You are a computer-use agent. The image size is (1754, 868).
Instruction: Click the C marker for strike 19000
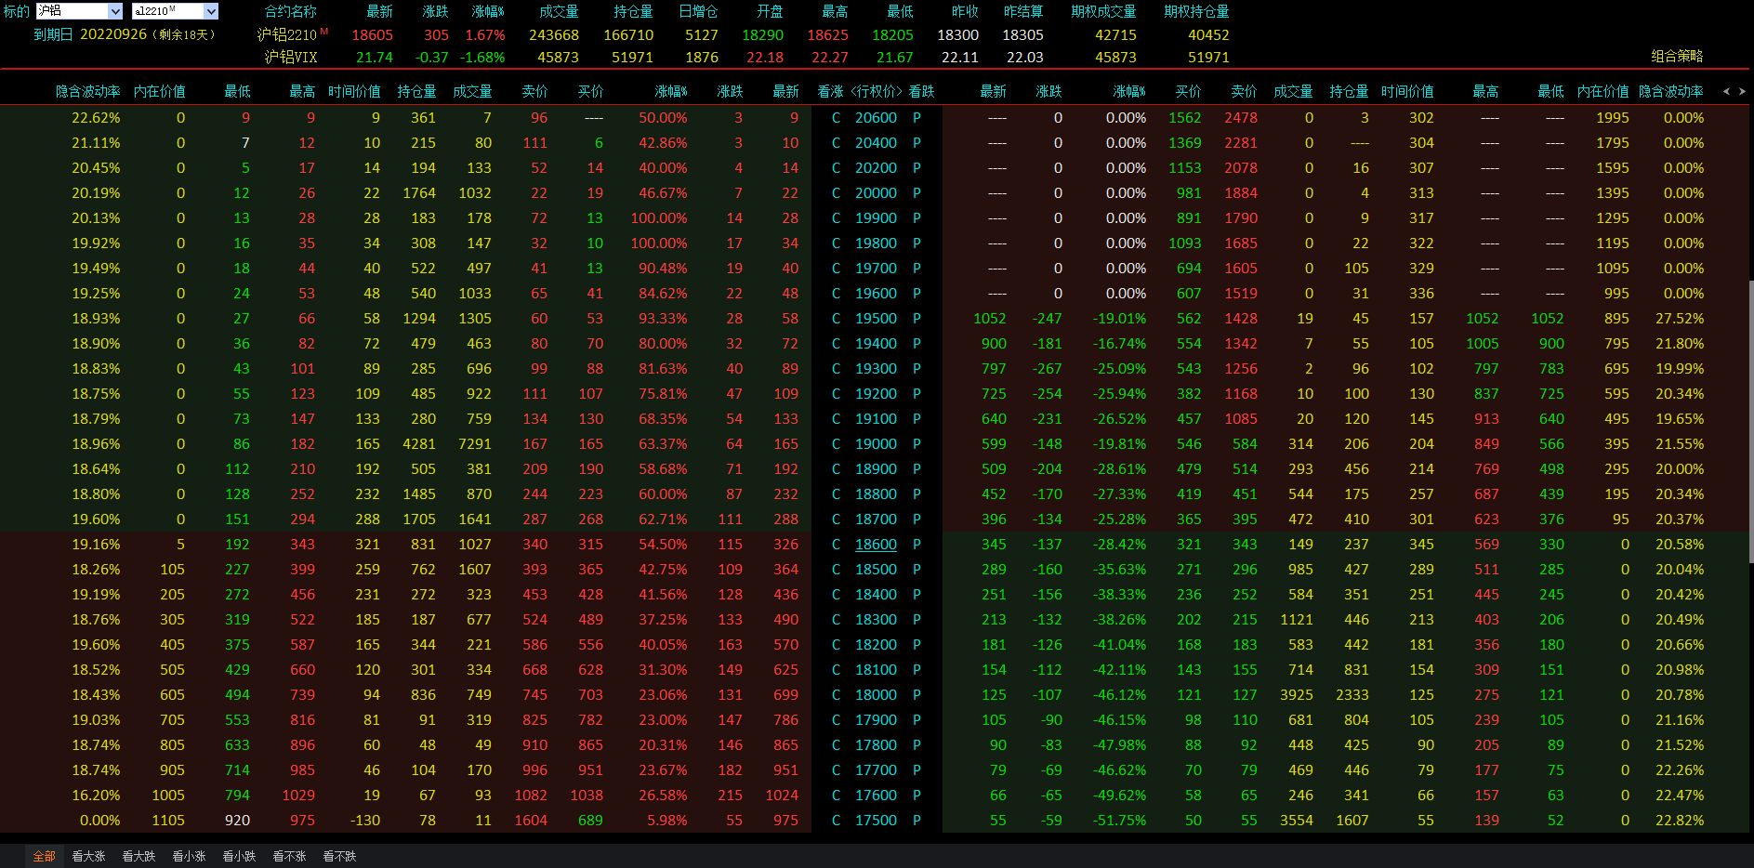point(836,444)
